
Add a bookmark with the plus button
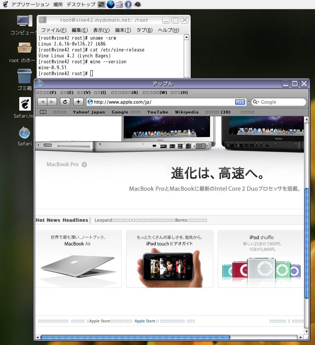click(x=78, y=102)
